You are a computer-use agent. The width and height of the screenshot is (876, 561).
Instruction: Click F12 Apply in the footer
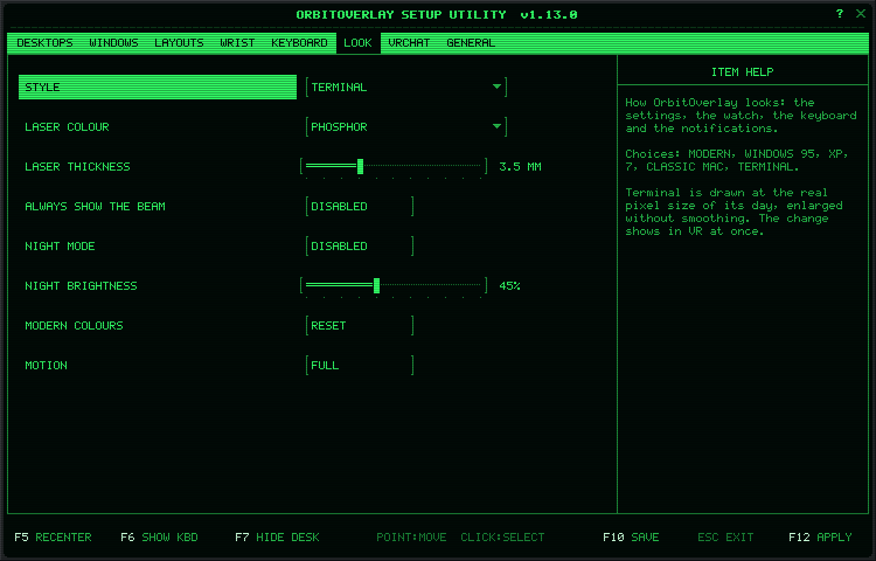(x=821, y=537)
